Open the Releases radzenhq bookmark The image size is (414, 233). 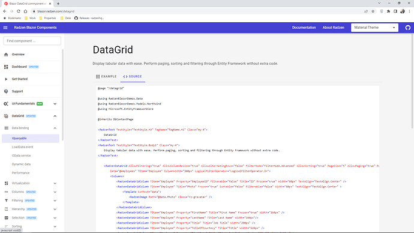(89, 18)
